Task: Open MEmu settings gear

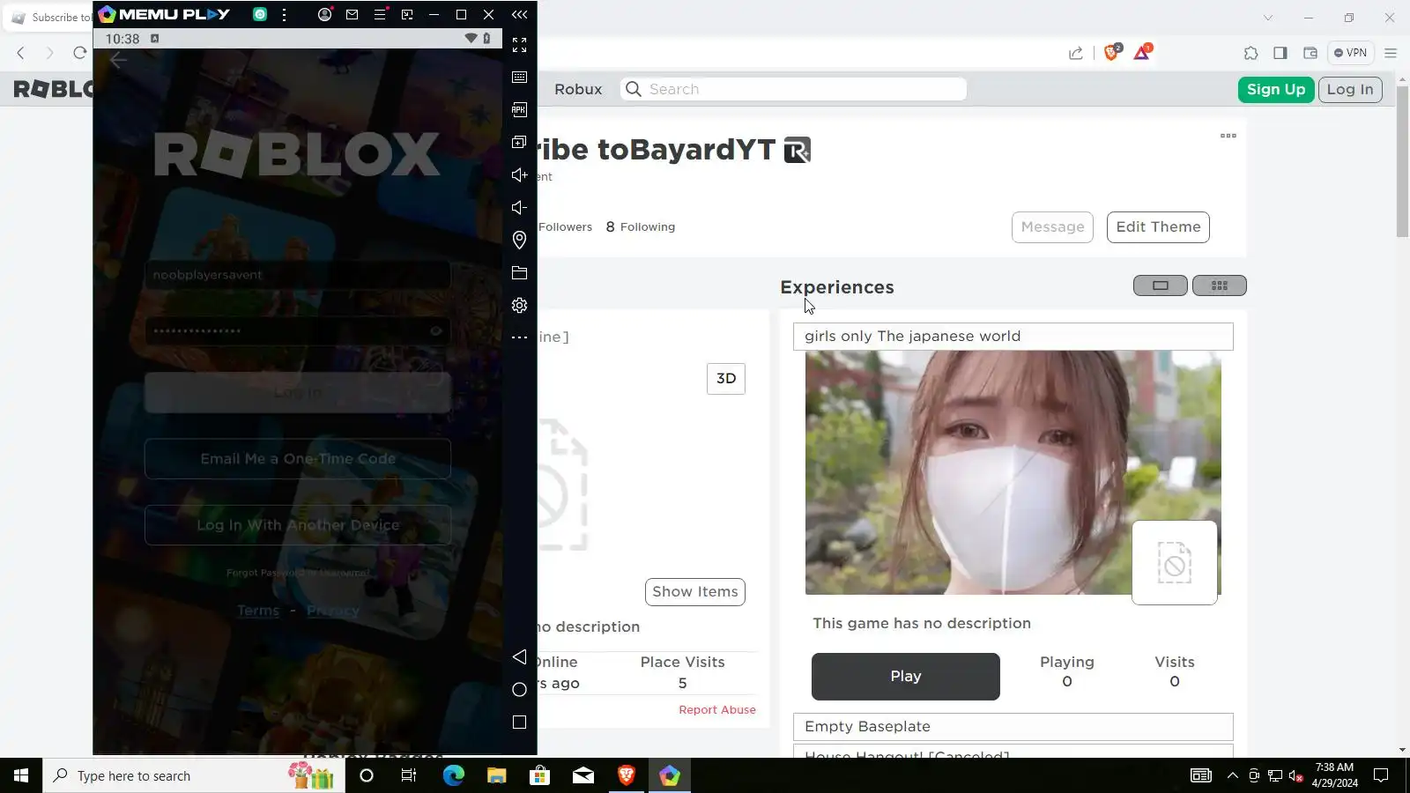Action: [519, 306]
